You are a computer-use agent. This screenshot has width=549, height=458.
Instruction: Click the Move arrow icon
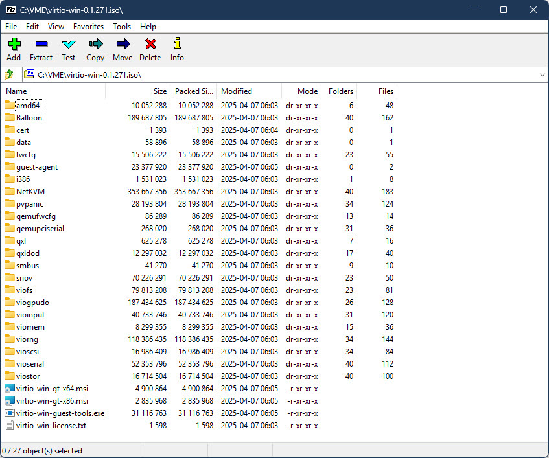(x=123, y=45)
